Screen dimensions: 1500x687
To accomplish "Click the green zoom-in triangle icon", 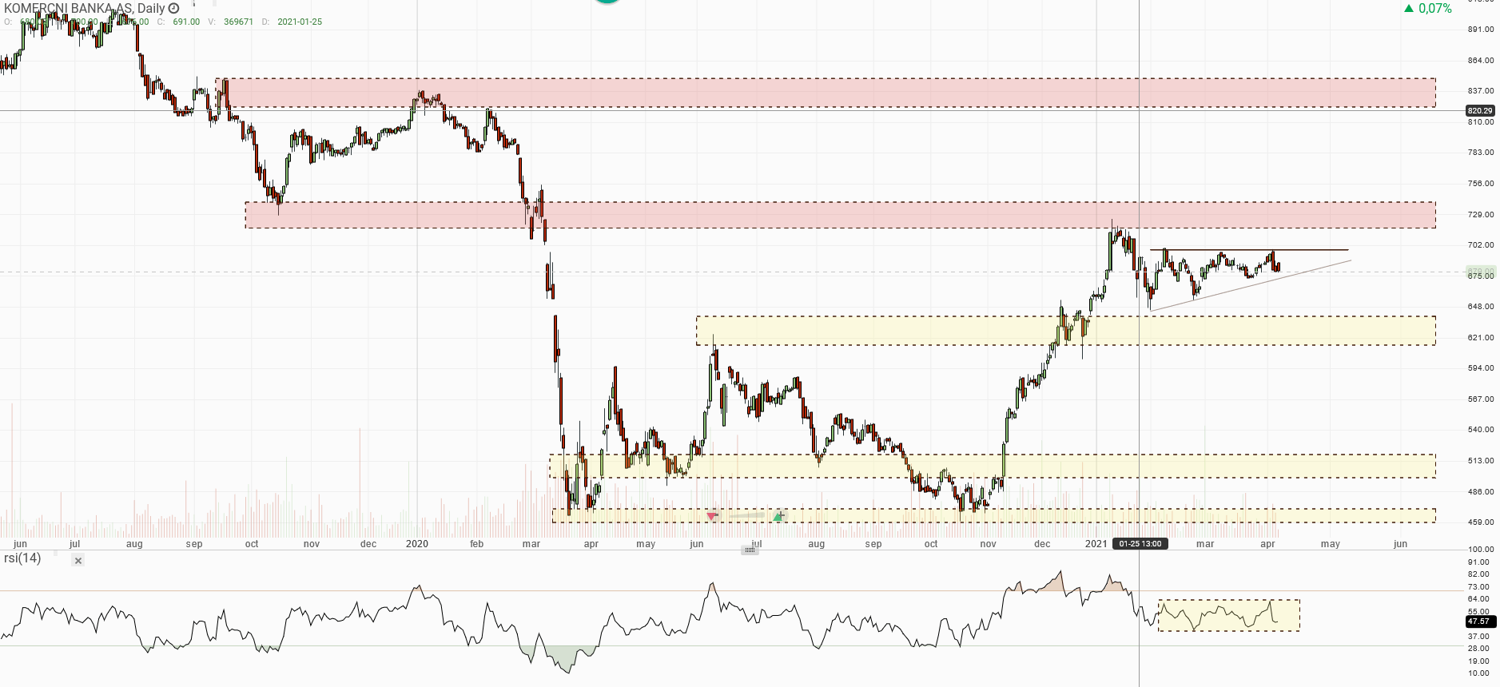I will pyautogui.click(x=778, y=517).
